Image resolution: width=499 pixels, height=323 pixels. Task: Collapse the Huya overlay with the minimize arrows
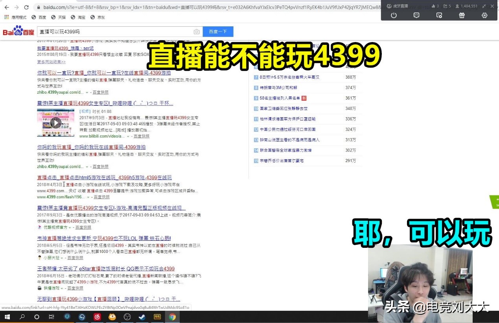coord(484,6)
